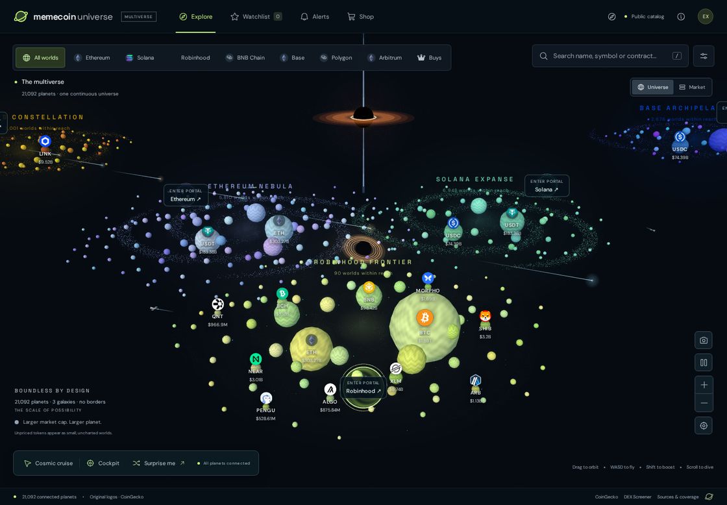The image size is (727, 505).
Task: Start Cosmic cruise mode
Action: (48, 463)
